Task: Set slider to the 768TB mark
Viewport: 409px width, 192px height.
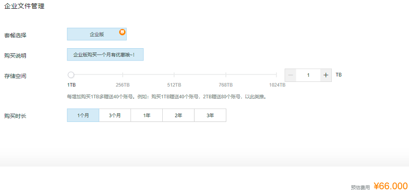Action: [225, 75]
